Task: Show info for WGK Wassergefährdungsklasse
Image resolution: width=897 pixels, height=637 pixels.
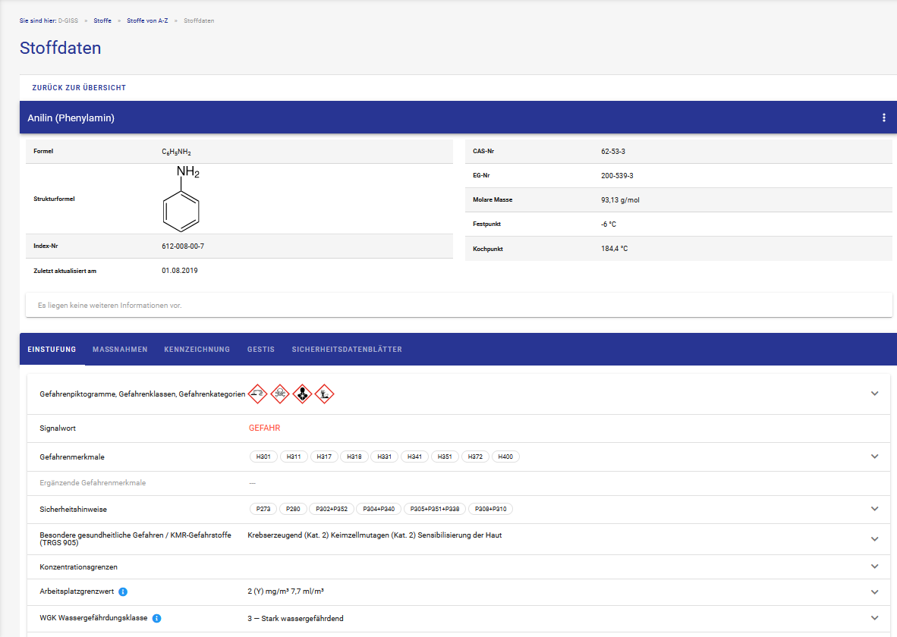Action: click(x=157, y=618)
